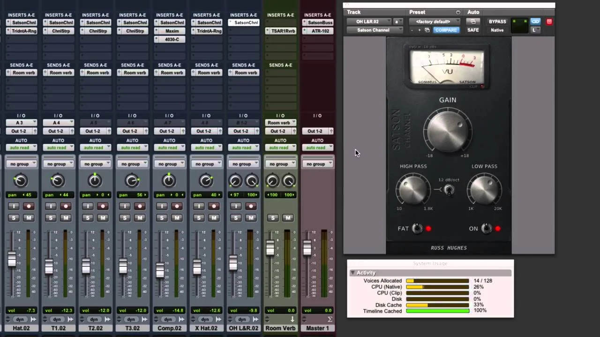Click the output window arrow icon on Room Verb

[292, 318]
